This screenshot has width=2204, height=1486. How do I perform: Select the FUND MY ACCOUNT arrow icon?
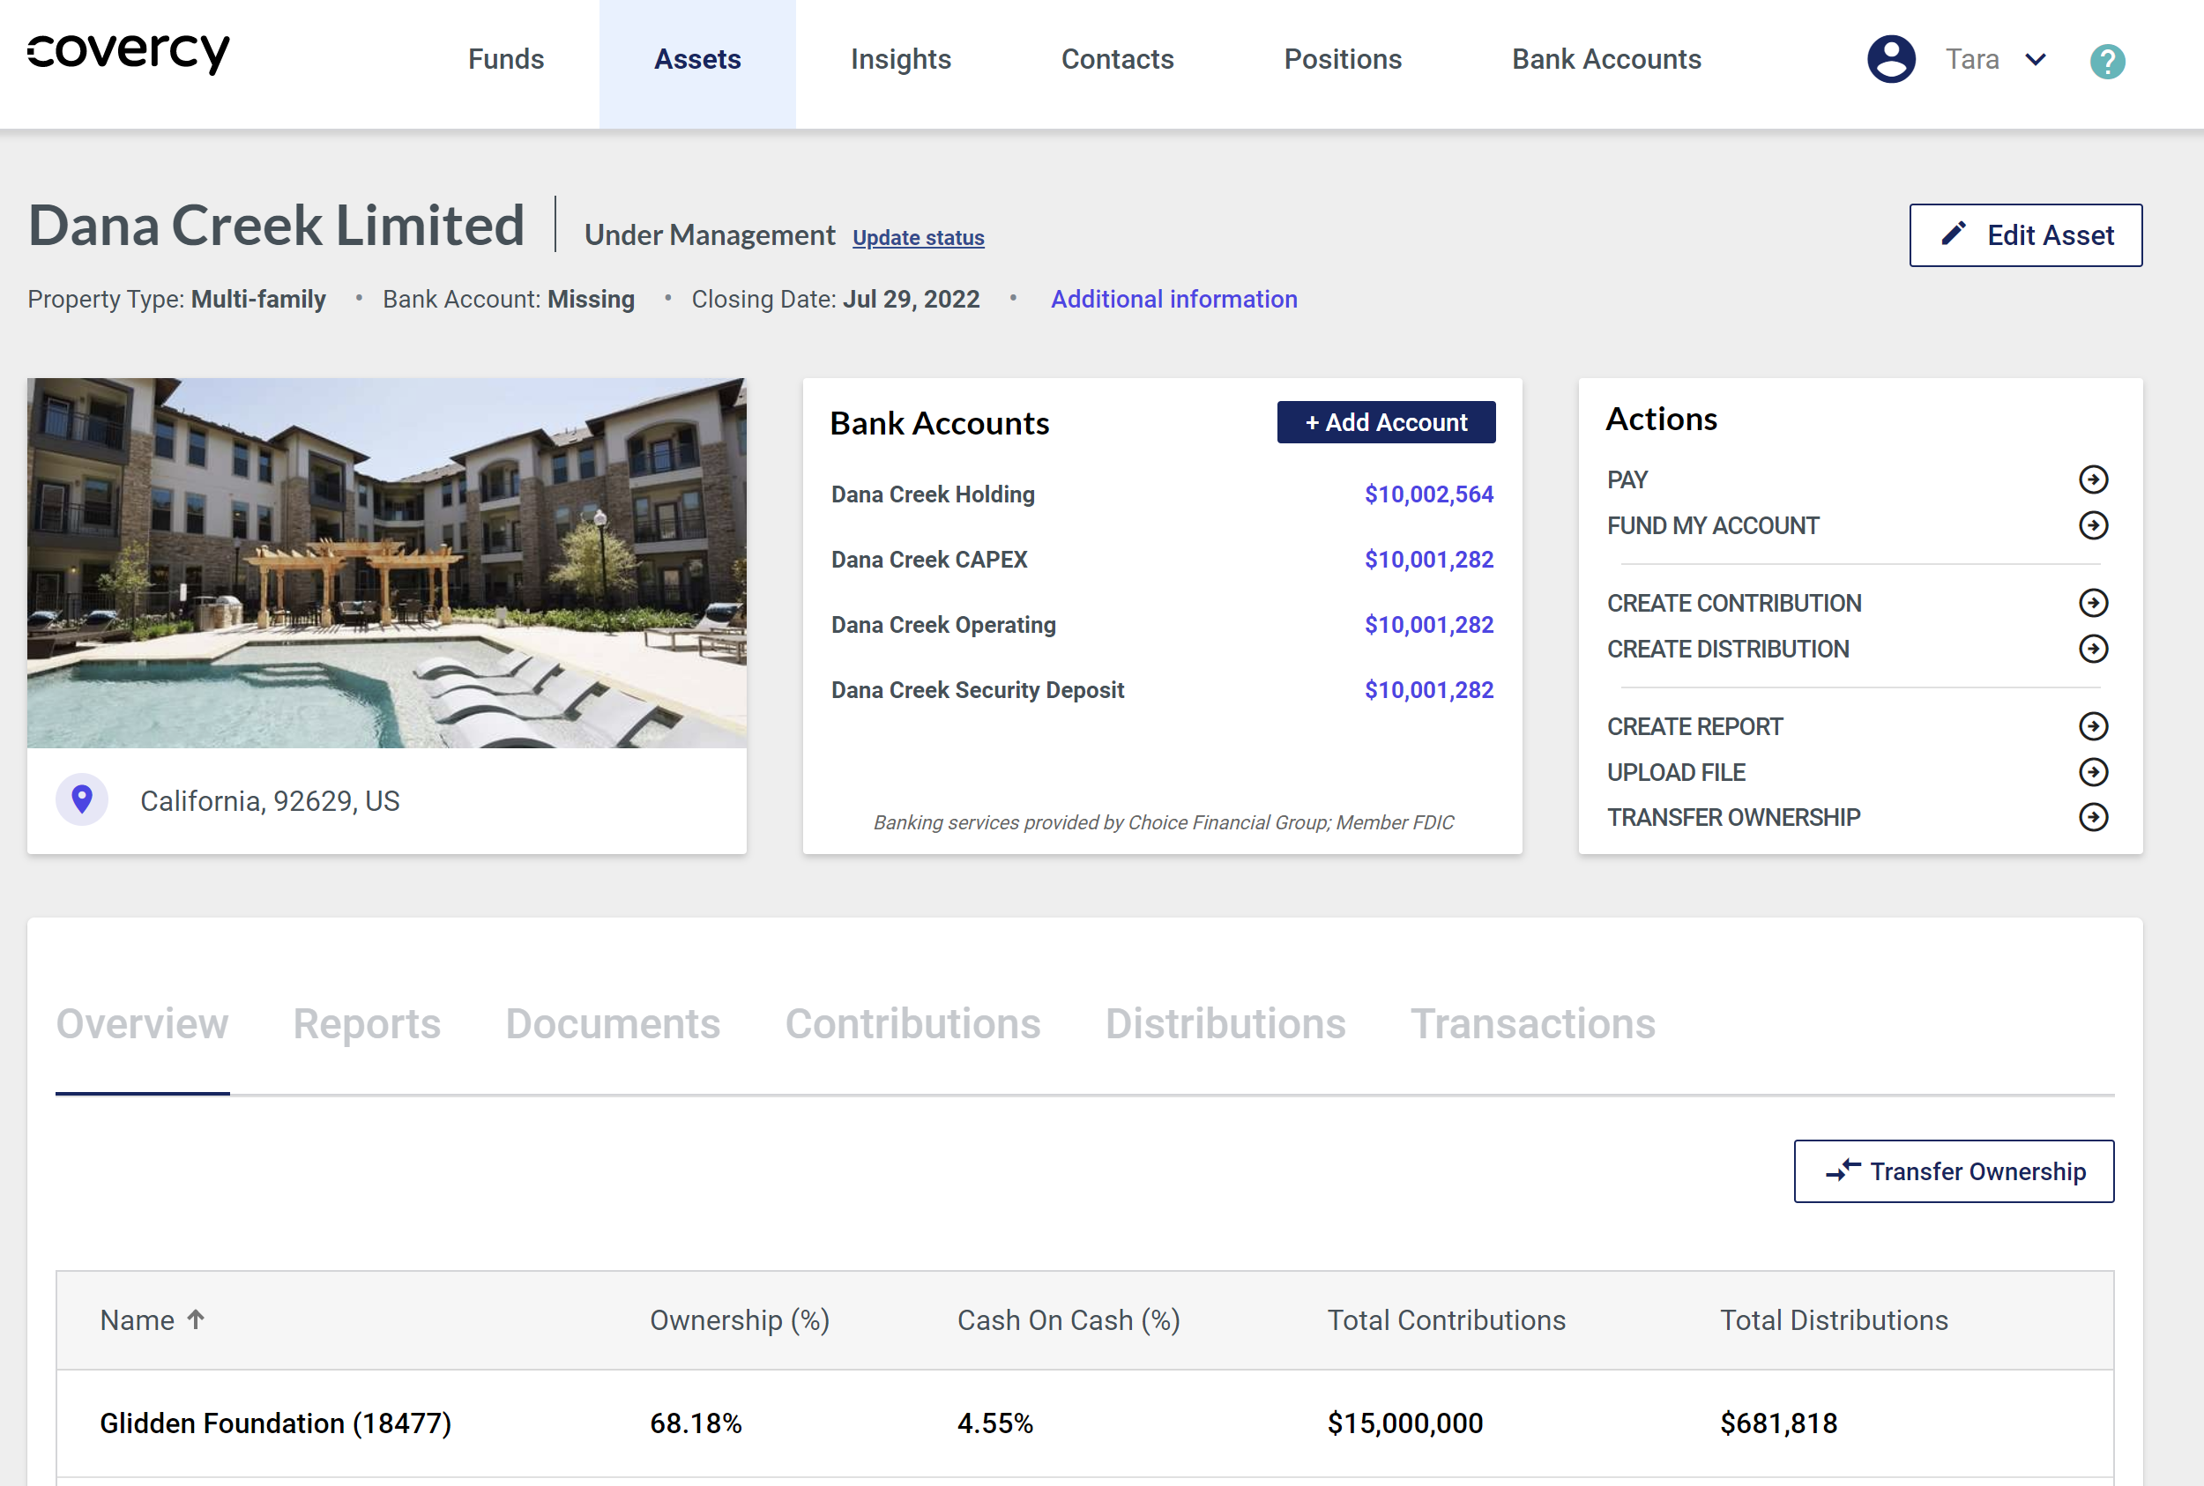[x=2093, y=525]
